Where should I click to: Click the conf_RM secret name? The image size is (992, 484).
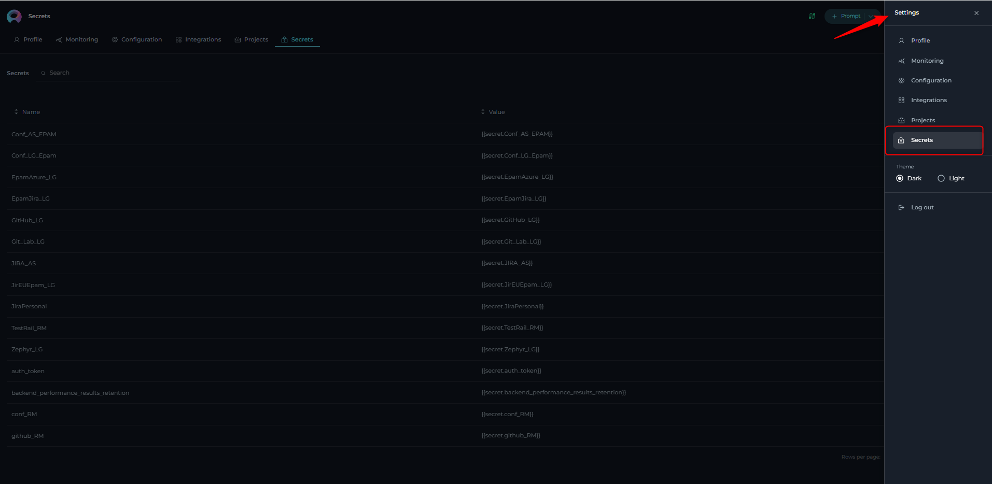tap(24, 414)
